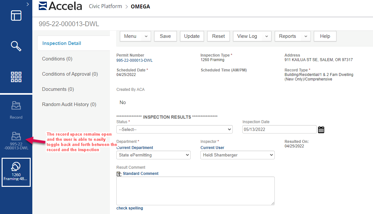
Task: Open the Reports dropdown
Action: 292,36
